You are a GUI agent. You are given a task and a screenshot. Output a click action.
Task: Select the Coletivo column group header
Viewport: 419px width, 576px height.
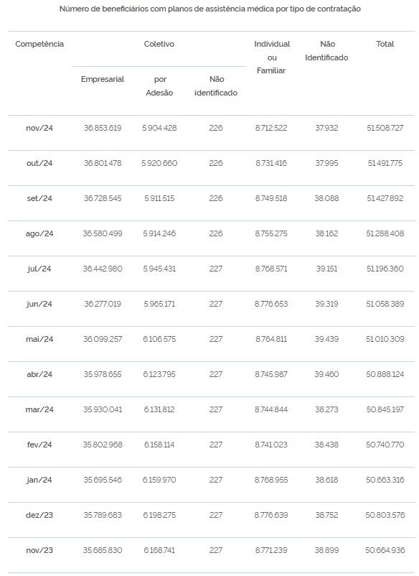click(x=159, y=44)
